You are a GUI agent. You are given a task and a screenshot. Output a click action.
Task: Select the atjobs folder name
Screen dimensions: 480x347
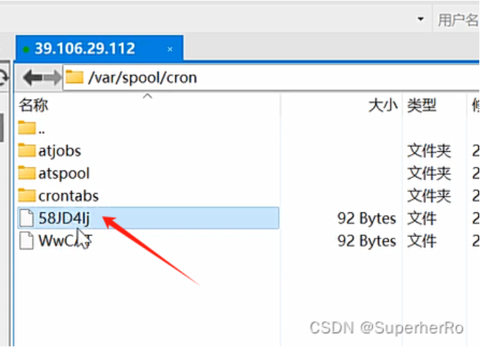60,151
